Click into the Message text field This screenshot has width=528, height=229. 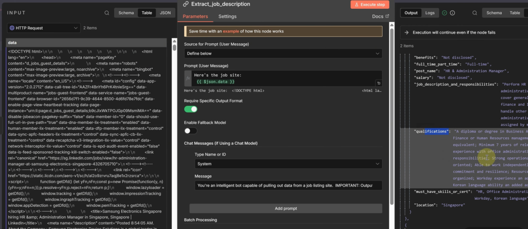coord(288,185)
